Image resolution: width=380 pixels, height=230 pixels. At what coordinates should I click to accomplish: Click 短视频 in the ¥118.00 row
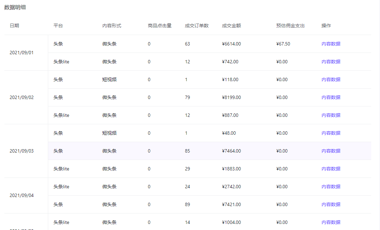tap(109, 80)
